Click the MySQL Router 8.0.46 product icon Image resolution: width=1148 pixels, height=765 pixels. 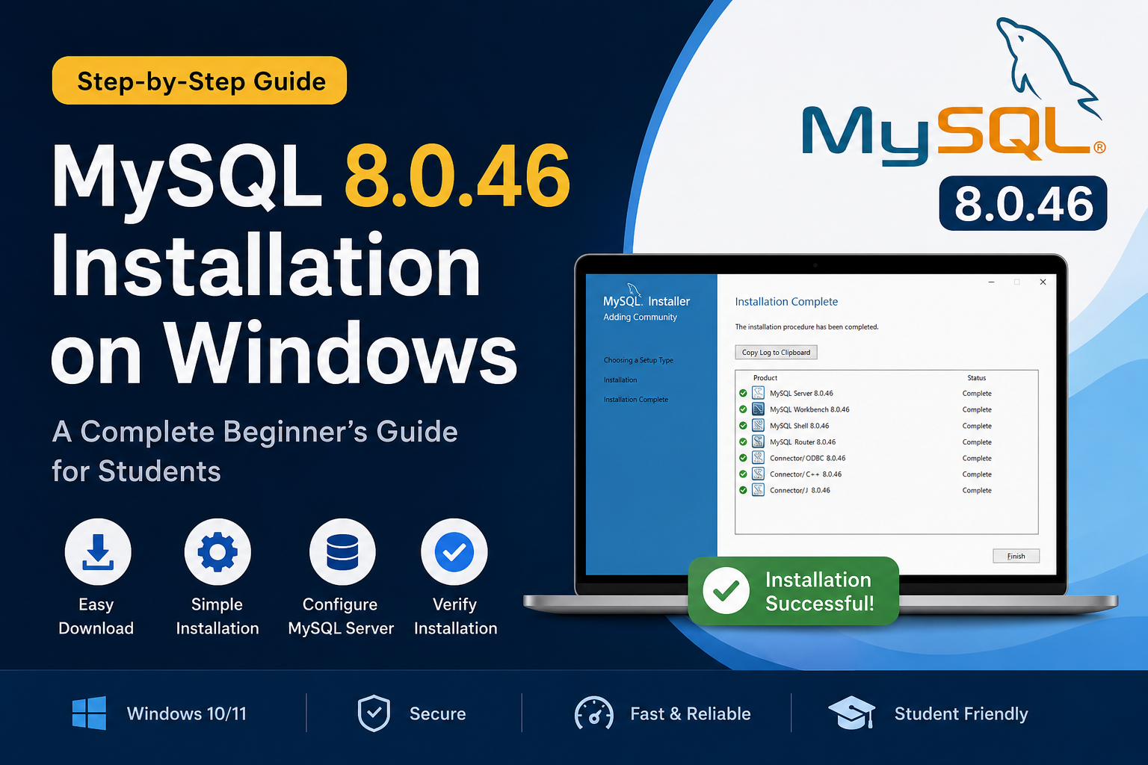click(x=758, y=442)
